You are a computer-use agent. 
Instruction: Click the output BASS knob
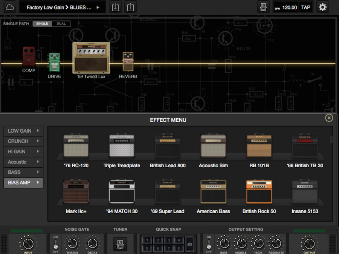pyautogui.click(x=224, y=243)
